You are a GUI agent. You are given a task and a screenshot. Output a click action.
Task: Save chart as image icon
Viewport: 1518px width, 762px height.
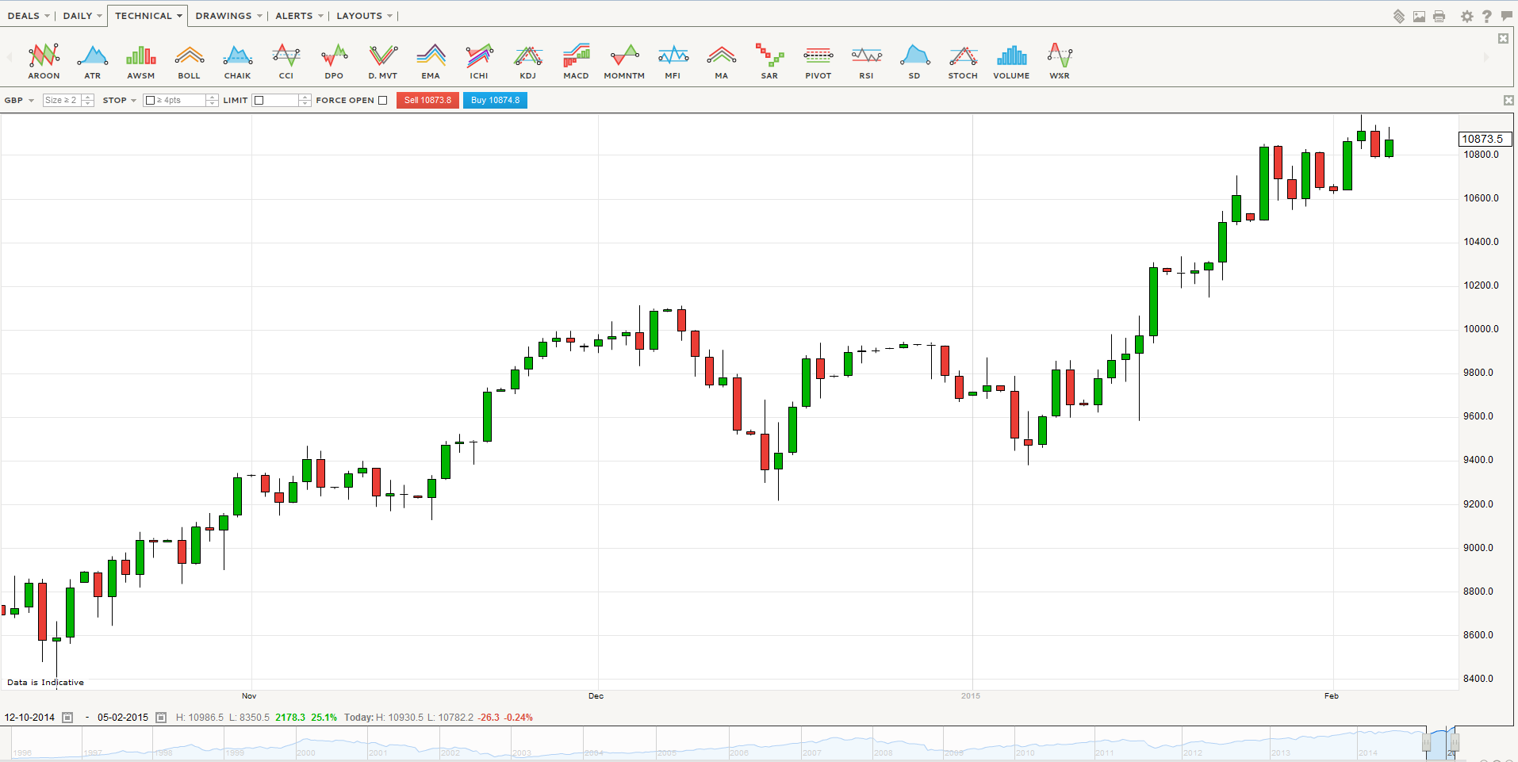coord(1419,17)
